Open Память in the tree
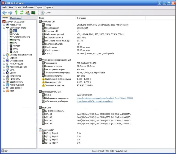The image size is (176, 154). (x=17, y=40)
